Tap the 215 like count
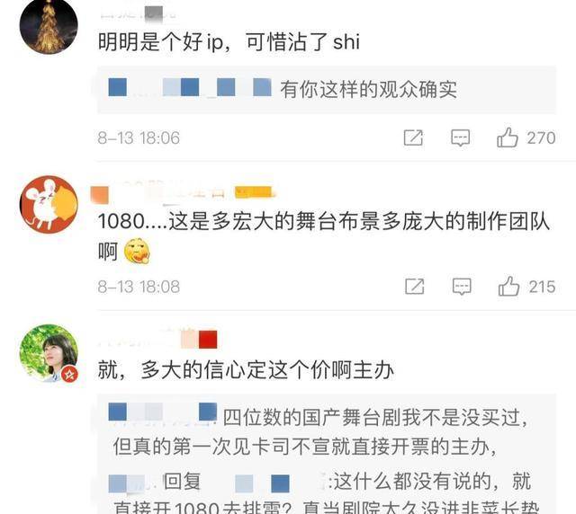Image resolution: width=576 pixels, height=514 pixels. (x=542, y=287)
